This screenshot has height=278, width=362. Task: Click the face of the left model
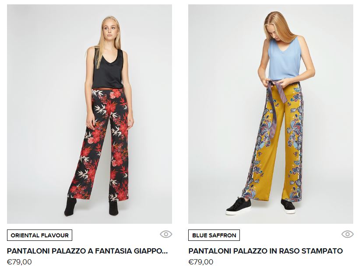[110, 29]
